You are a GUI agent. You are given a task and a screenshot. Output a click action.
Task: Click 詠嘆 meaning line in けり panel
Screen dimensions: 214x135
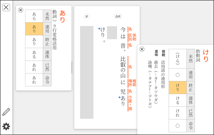tap(150, 84)
